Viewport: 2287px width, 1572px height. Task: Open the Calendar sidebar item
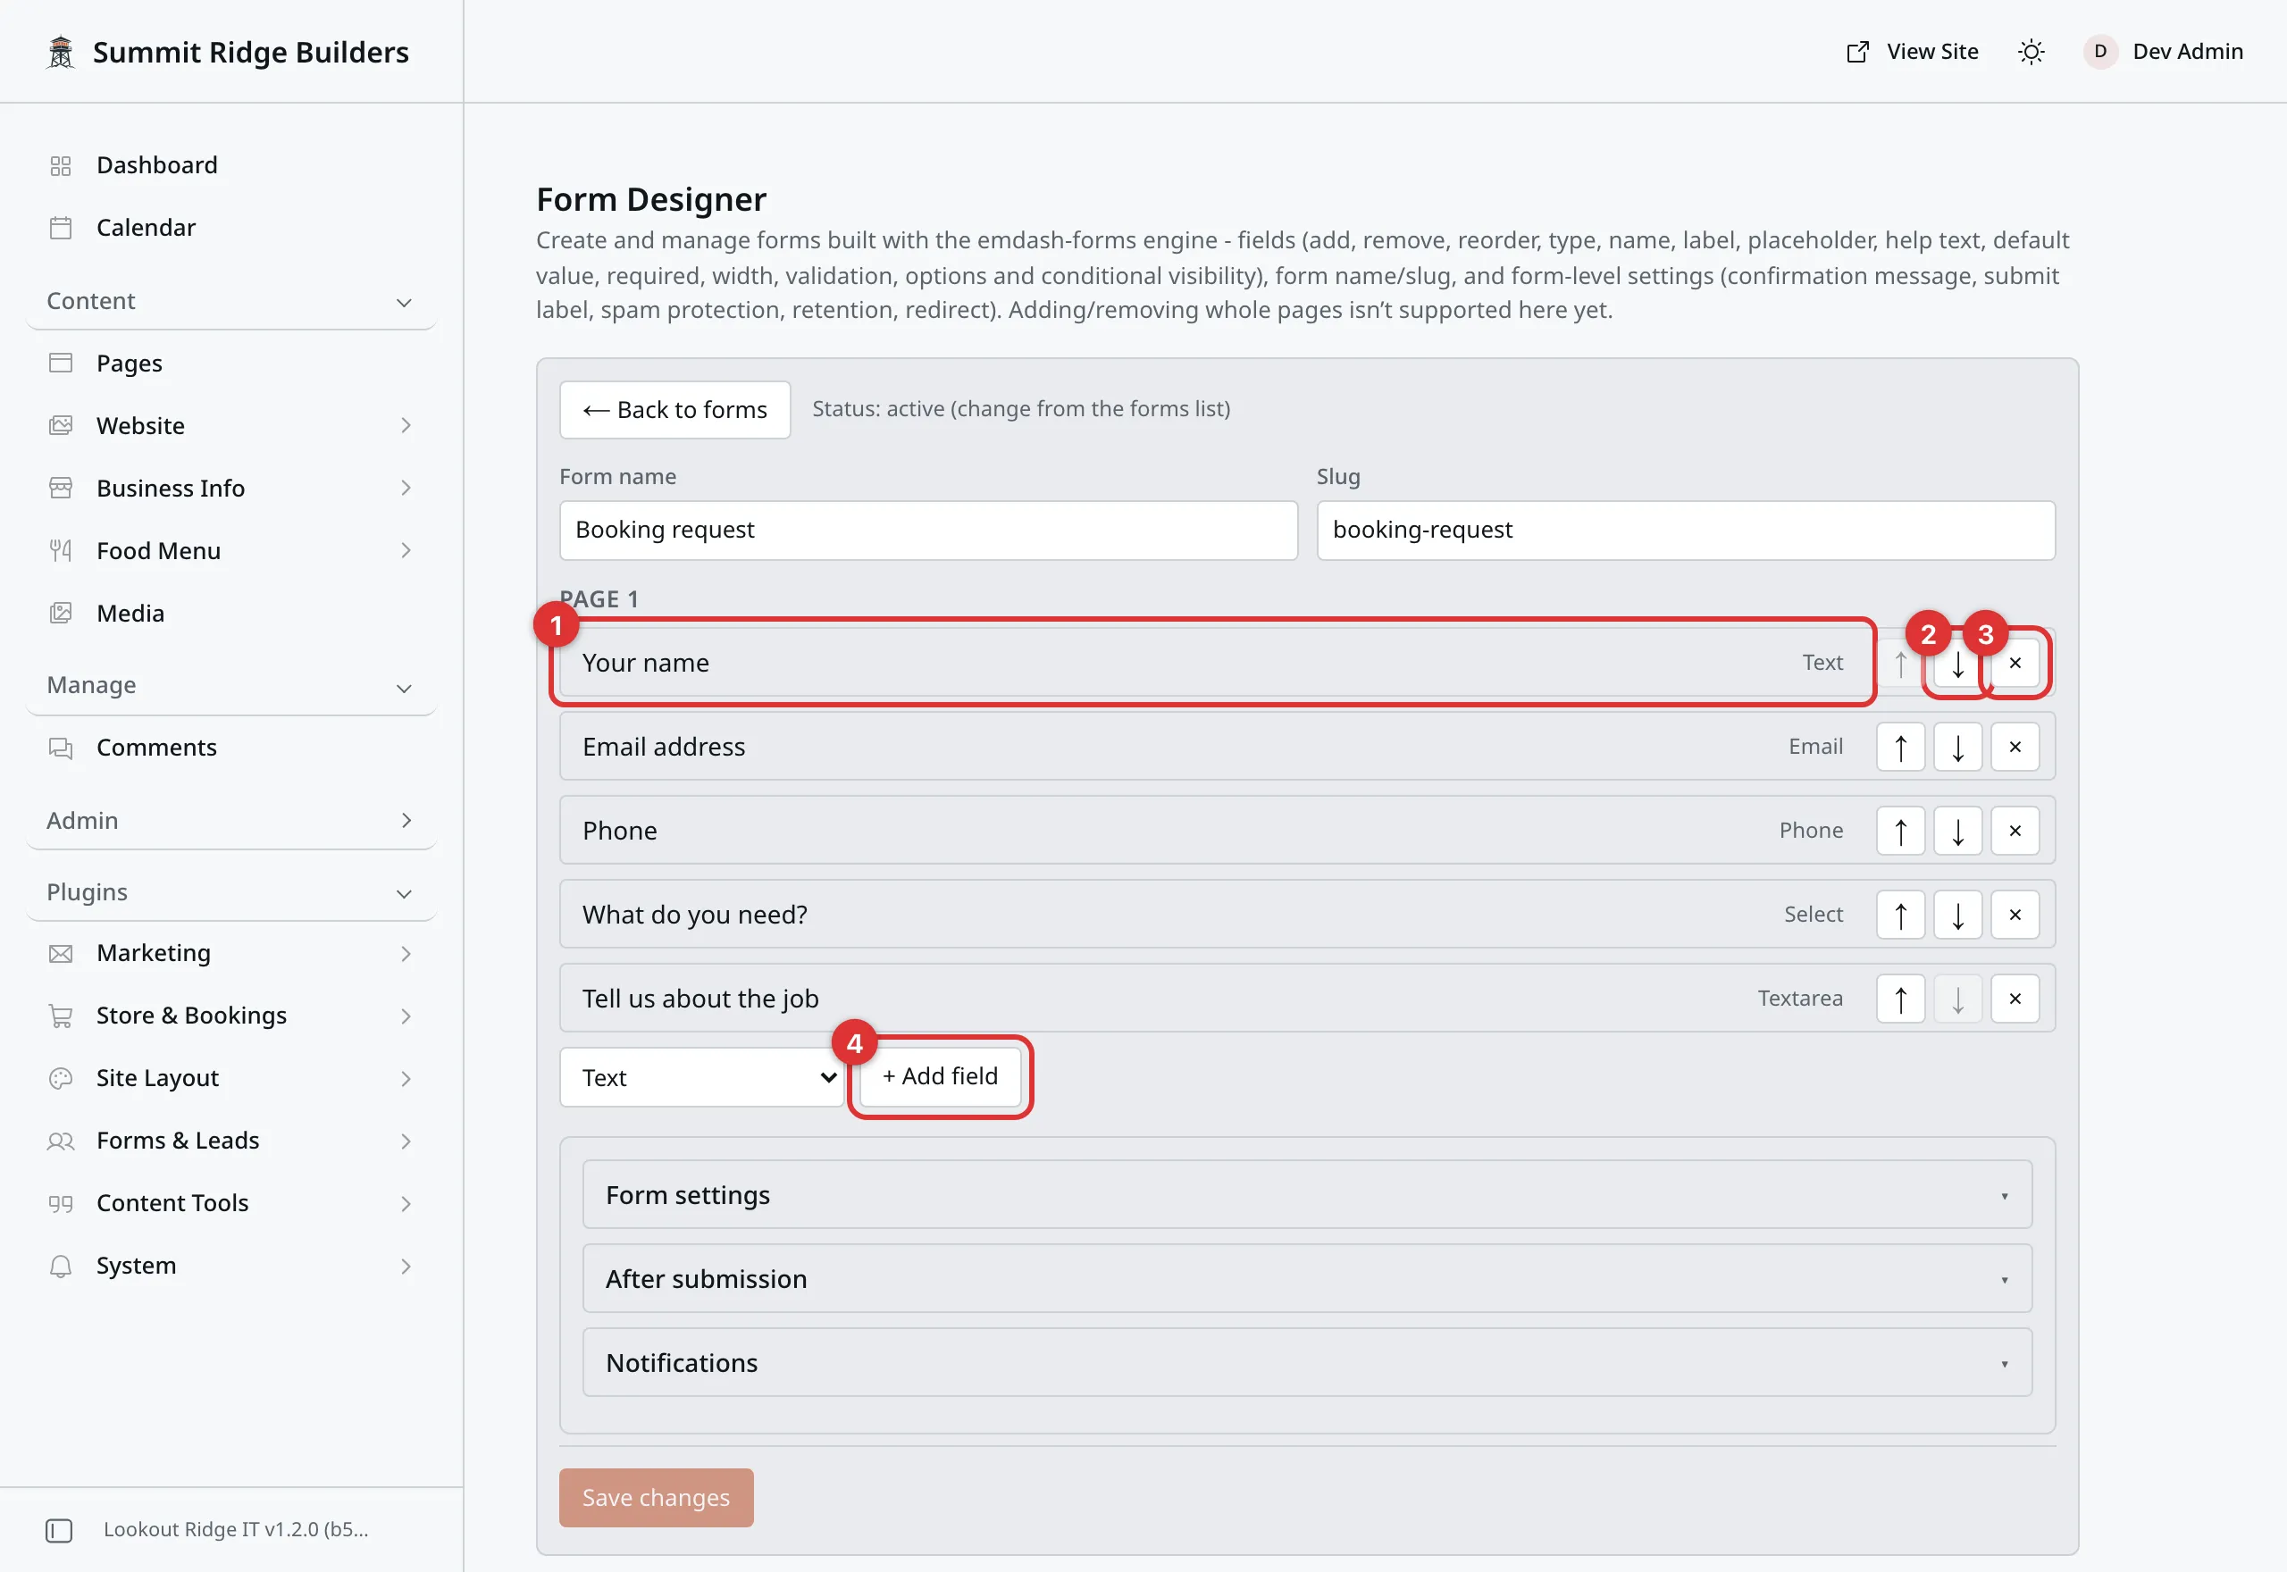tap(231, 228)
